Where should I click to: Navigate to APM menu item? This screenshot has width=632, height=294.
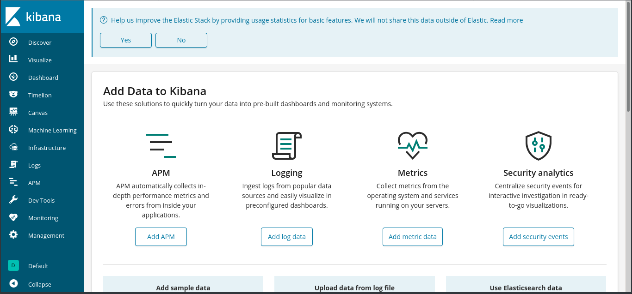click(x=34, y=183)
